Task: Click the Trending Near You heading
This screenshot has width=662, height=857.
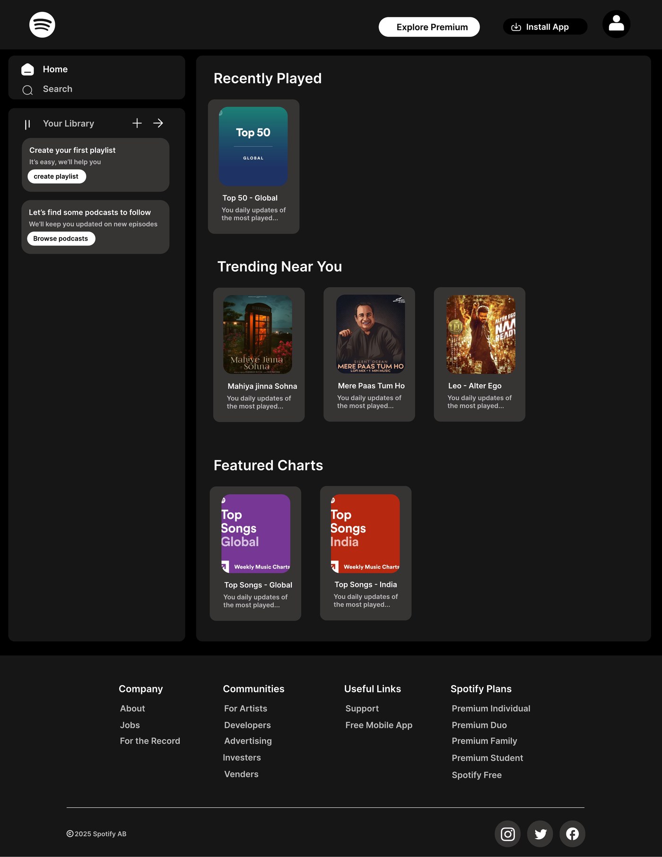Action: [279, 266]
